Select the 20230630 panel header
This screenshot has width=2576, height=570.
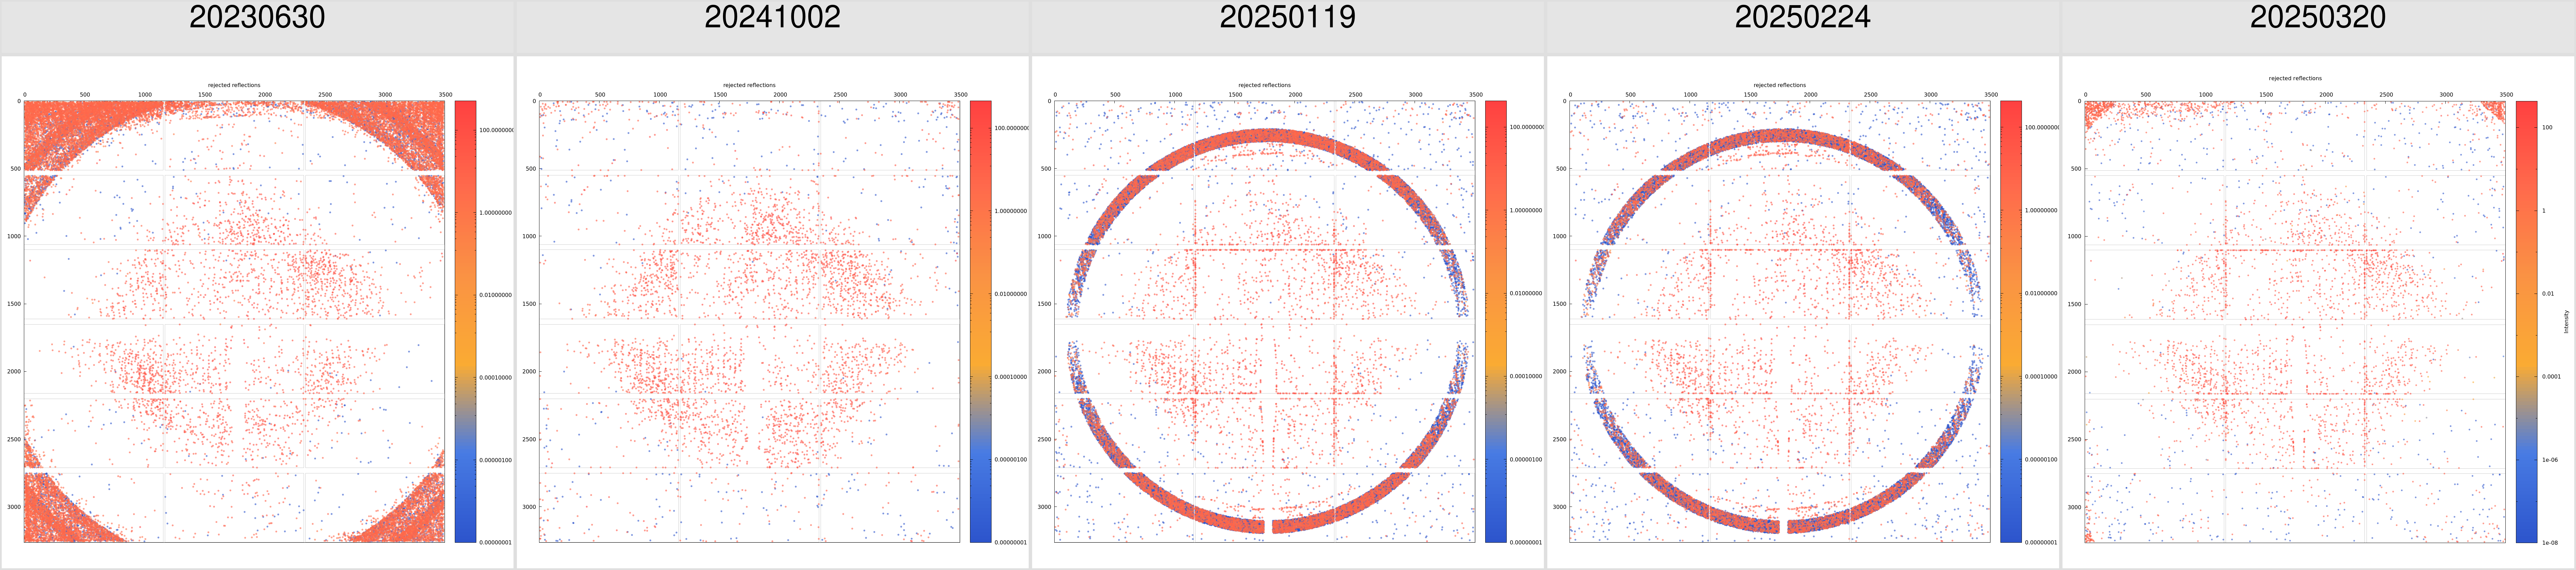pos(257,27)
